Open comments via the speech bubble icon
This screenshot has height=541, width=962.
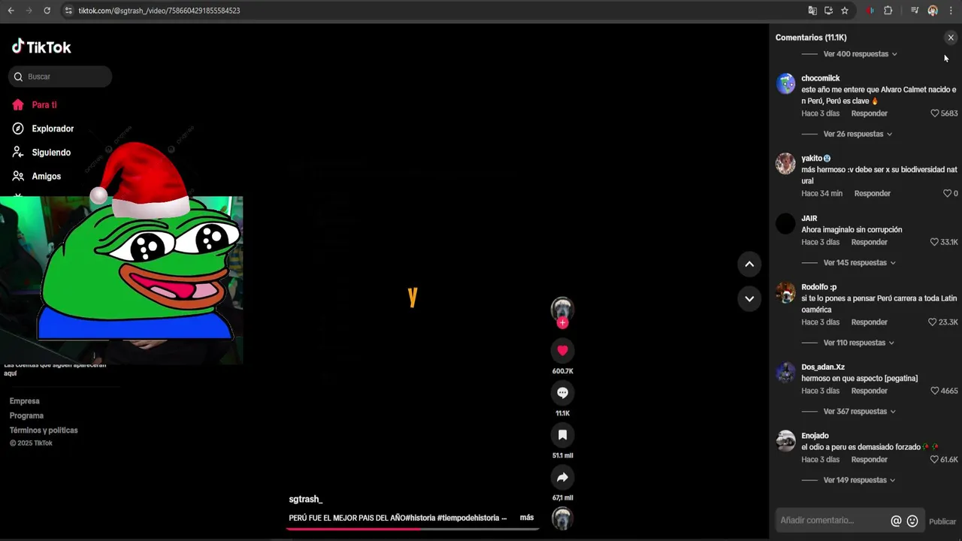click(x=562, y=392)
